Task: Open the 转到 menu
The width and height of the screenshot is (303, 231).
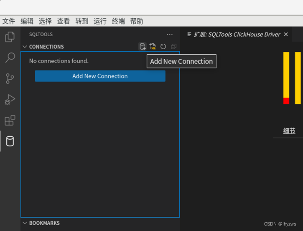Action: point(82,21)
